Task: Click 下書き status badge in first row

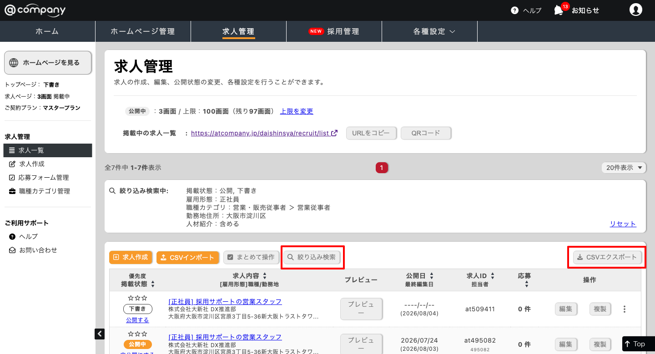Action: click(137, 309)
